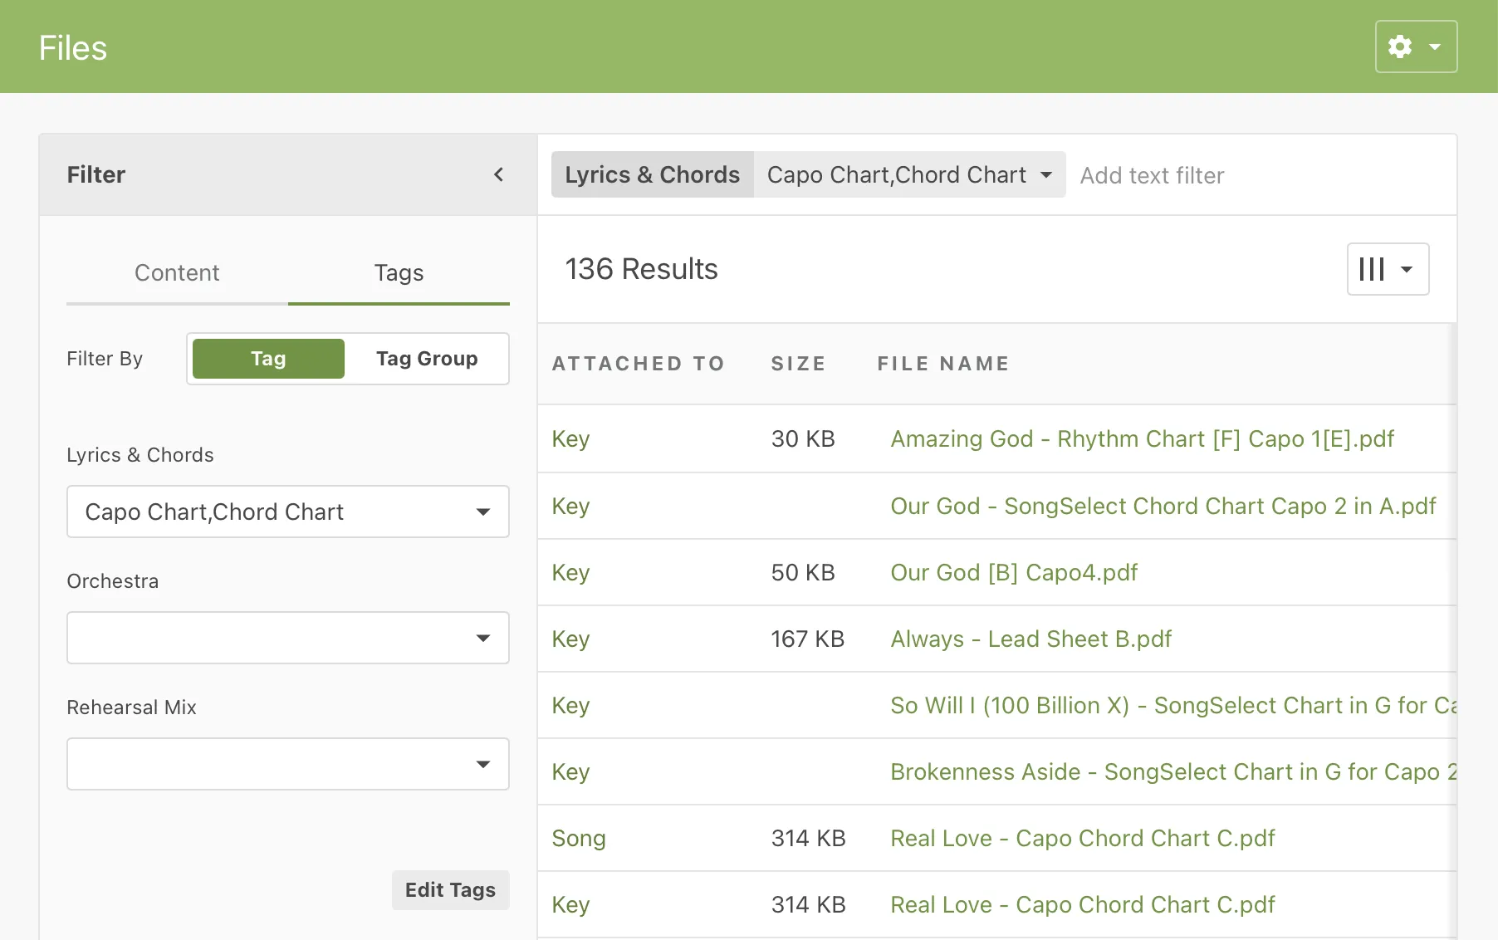
Task: Switch filtering to Tag Group mode
Action: [x=426, y=358]
